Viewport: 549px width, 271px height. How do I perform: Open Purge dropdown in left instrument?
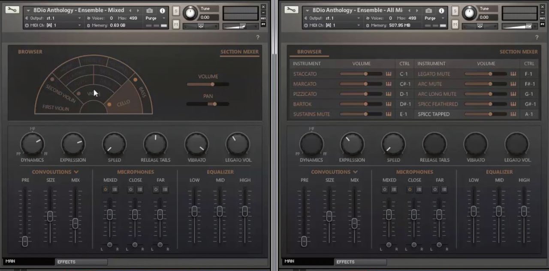point(156,18)
